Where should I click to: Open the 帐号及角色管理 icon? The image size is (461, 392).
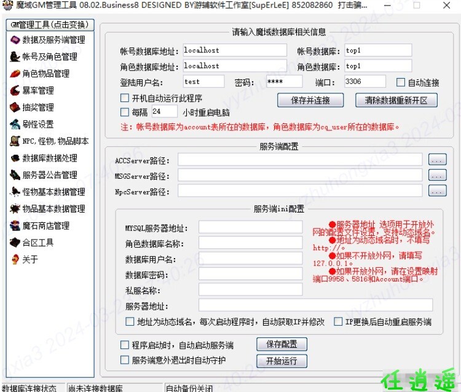coord(15,57)
